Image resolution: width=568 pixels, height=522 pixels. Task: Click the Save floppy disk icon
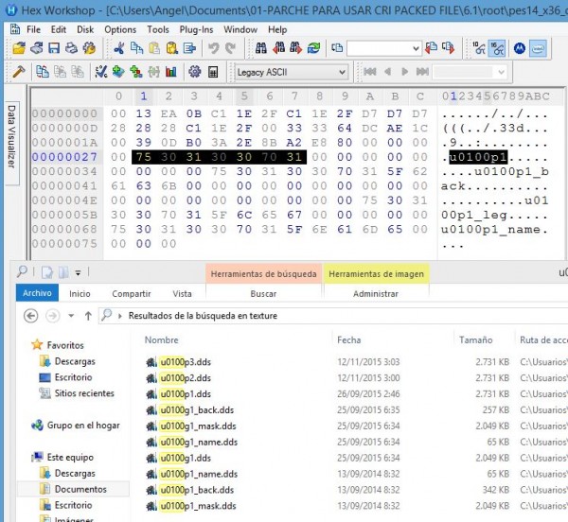(x=54, y=47)
